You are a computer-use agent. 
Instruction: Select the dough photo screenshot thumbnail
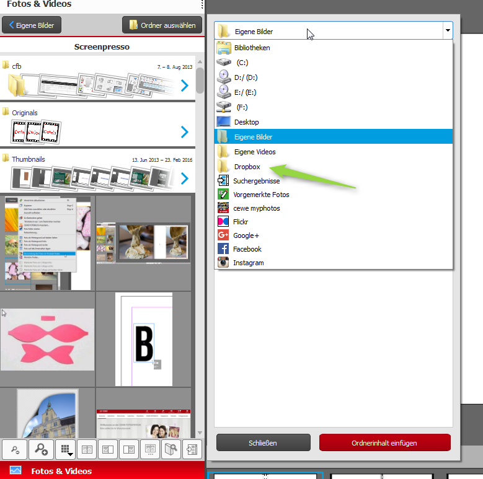pyautogui.click(x=143, y=243)
